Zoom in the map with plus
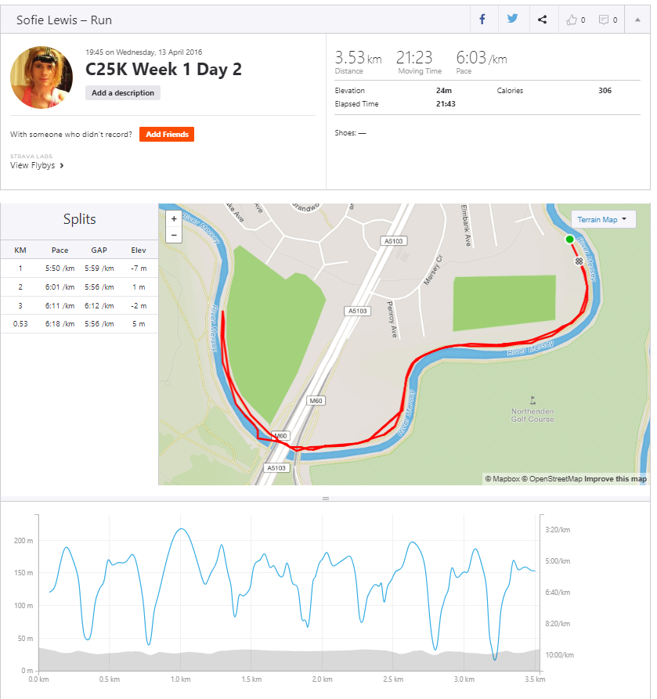Screen dimensions: 657x699 pos(174,219)
